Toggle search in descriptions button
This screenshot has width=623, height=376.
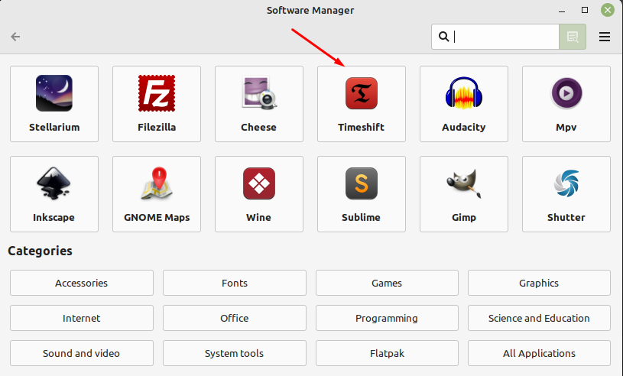click(573, 37)
